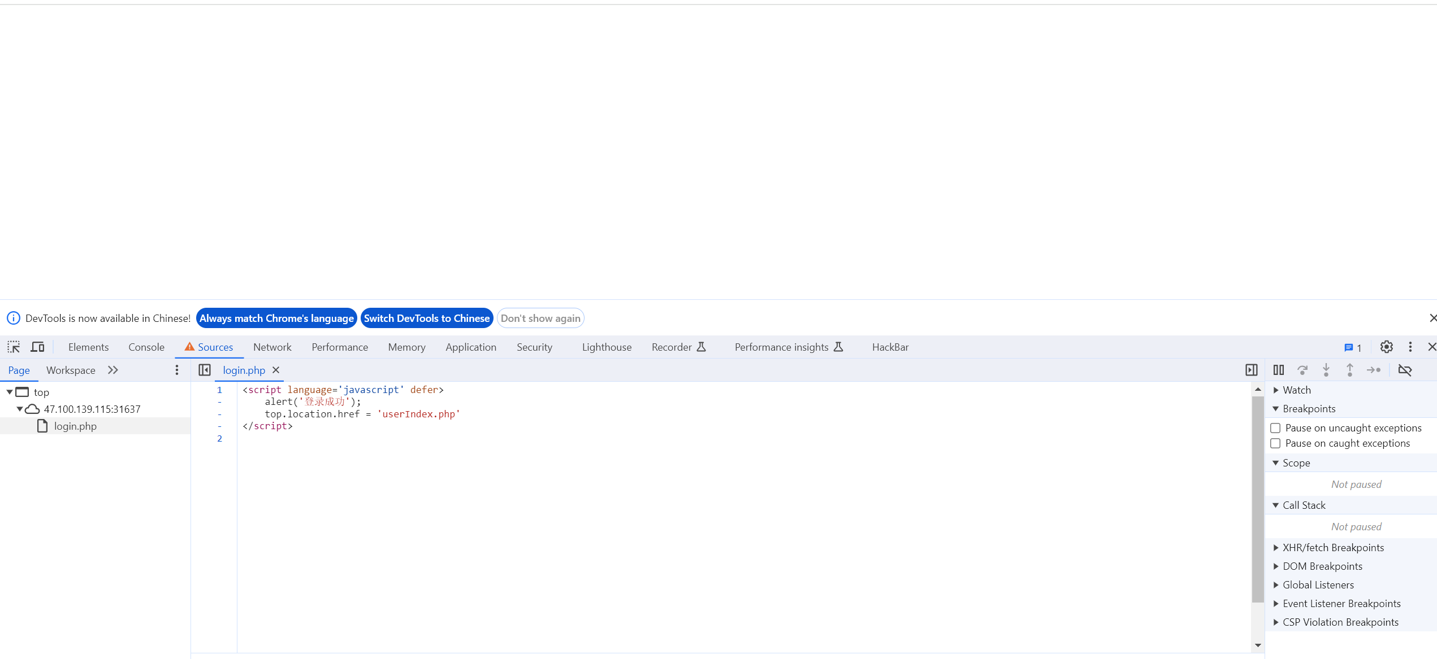Collapse the top frame tree node
This screenshot has height=659, width=1437.
10,392
